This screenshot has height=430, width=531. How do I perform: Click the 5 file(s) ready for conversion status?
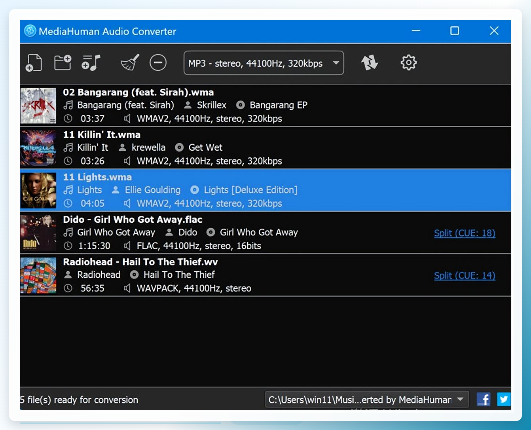point(79,400)
